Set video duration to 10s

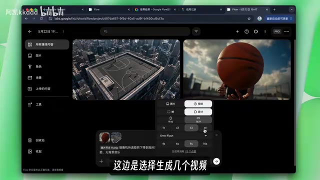pos(205,143)
